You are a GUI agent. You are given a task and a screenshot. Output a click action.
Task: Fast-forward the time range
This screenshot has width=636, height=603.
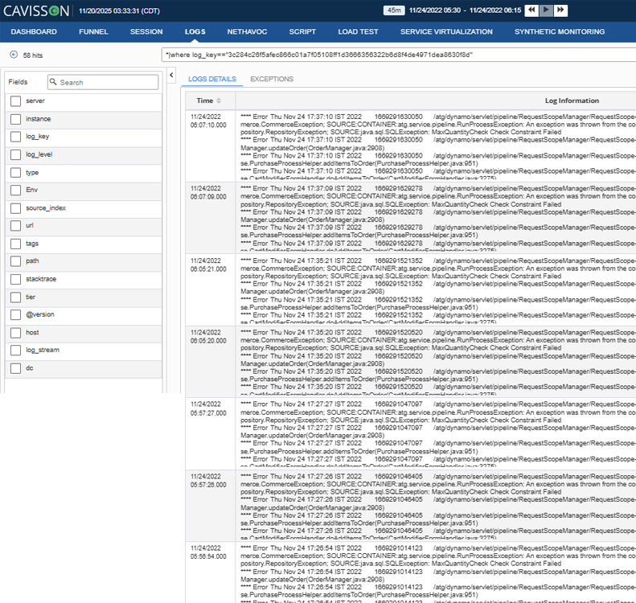(x=560, y=10)
